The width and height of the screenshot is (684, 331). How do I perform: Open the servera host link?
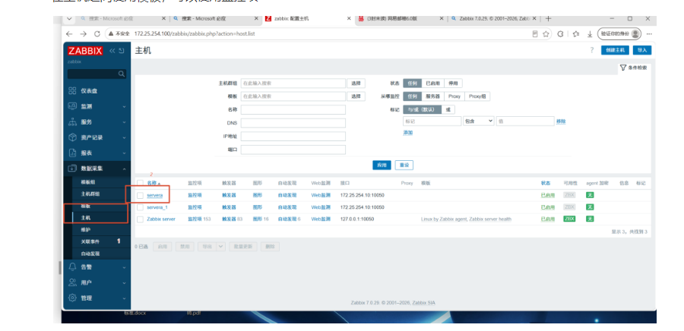point(155,195)
